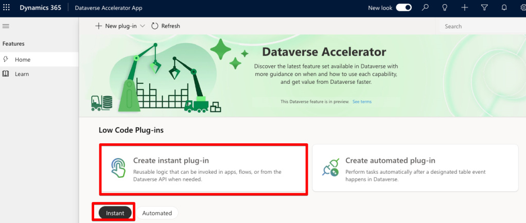Screen dimensions: 526x223
Task: Click the Home lightning icon
Action: (x=5, y=59)
